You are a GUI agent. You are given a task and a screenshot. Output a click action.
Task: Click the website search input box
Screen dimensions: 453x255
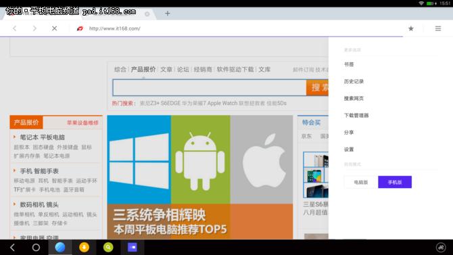click(210, 88)
